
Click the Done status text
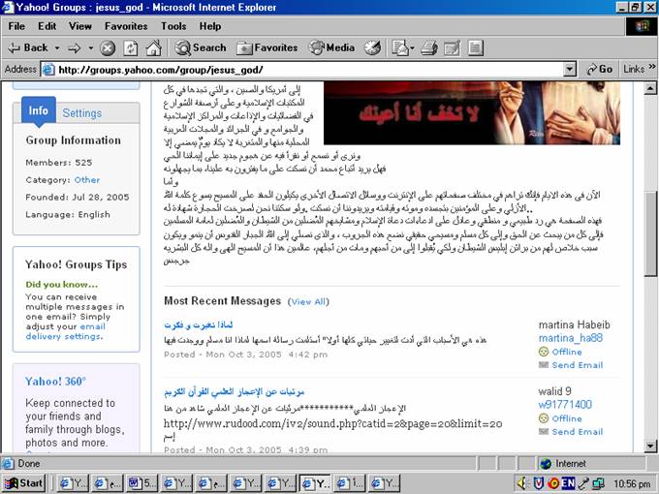(x=28, y=464)
